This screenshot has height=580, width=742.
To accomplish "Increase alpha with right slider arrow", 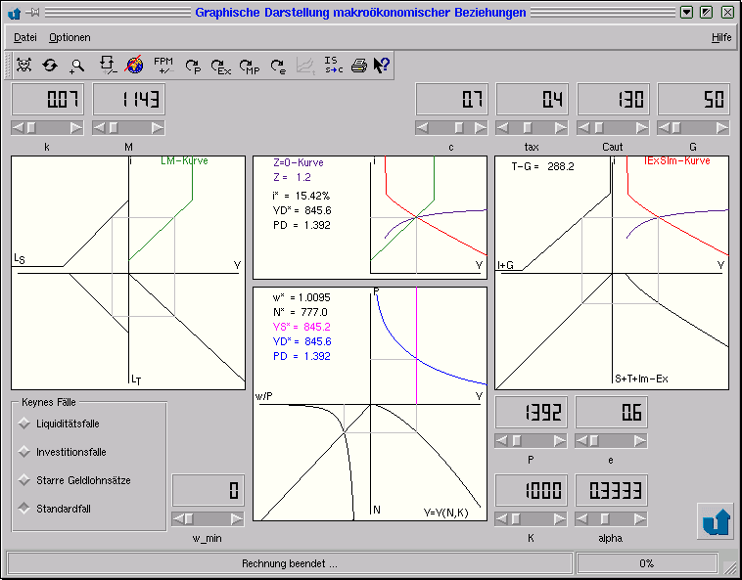I will tap(640, 519).
